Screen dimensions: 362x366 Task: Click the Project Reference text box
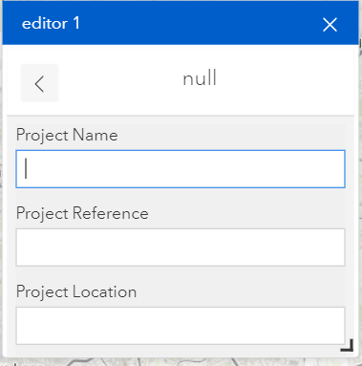[x=181, y=248]
